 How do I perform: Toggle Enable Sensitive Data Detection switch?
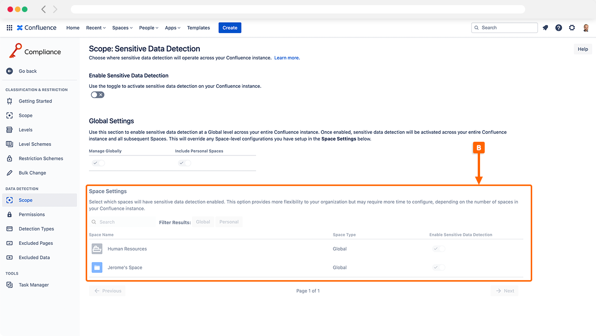pyautogui.click(x=97, y=95)
